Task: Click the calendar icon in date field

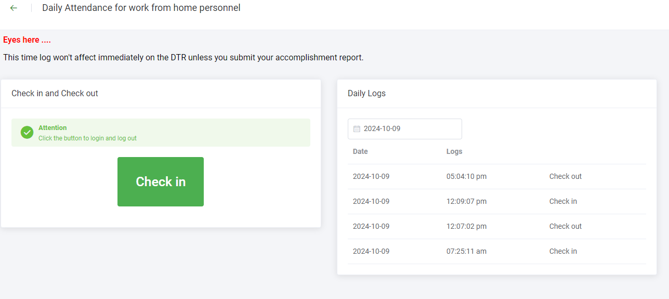Action: (x=357, y=129)
